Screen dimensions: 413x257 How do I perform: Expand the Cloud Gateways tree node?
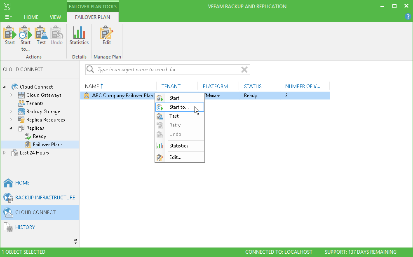[11, 95]
